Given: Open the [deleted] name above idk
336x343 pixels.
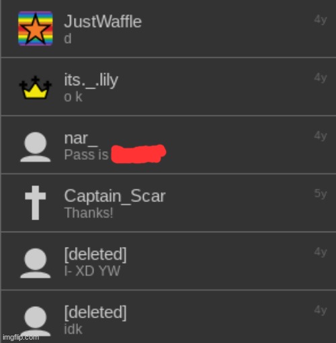Looking at the screenshot, I should click(x=95, y=312).
